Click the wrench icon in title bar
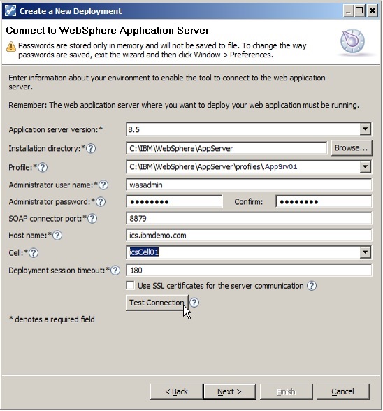 pos(10,11)
